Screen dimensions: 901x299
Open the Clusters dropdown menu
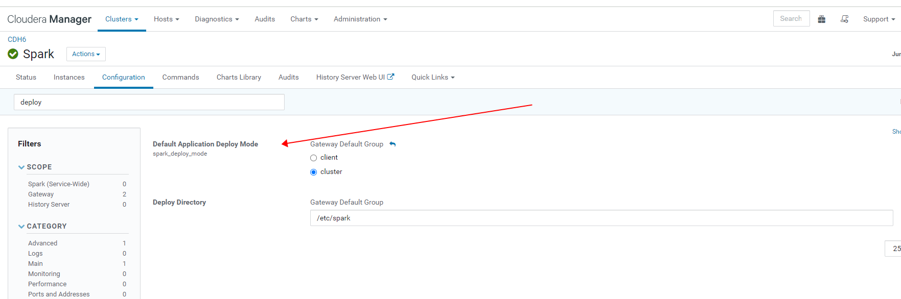[x=122, y=19]
